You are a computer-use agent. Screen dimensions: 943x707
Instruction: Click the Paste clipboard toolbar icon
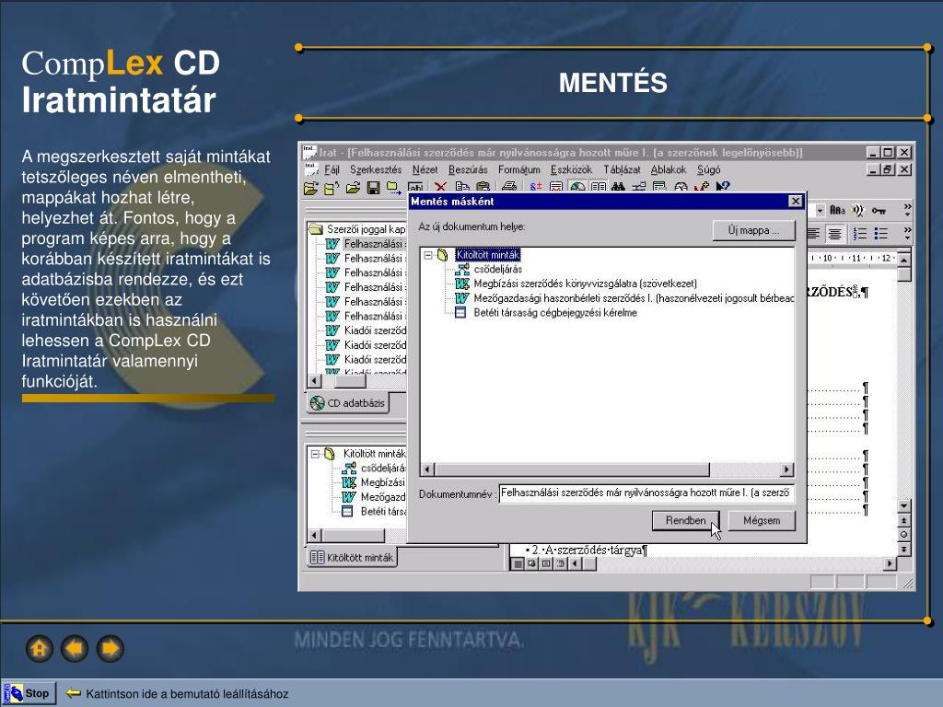tap(483, 188)
